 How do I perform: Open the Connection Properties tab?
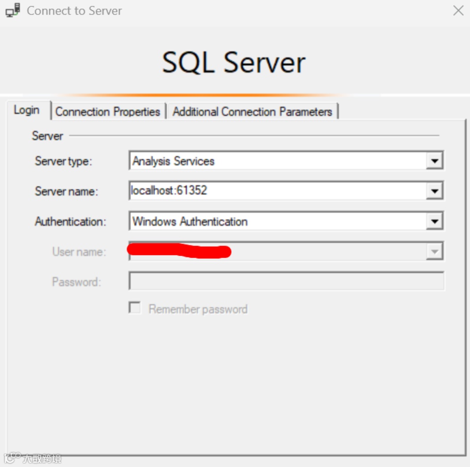[108, 111]
